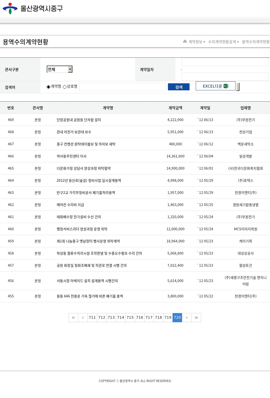
Task: Select the currently active page 720
Action: click(x=177, y=318)
